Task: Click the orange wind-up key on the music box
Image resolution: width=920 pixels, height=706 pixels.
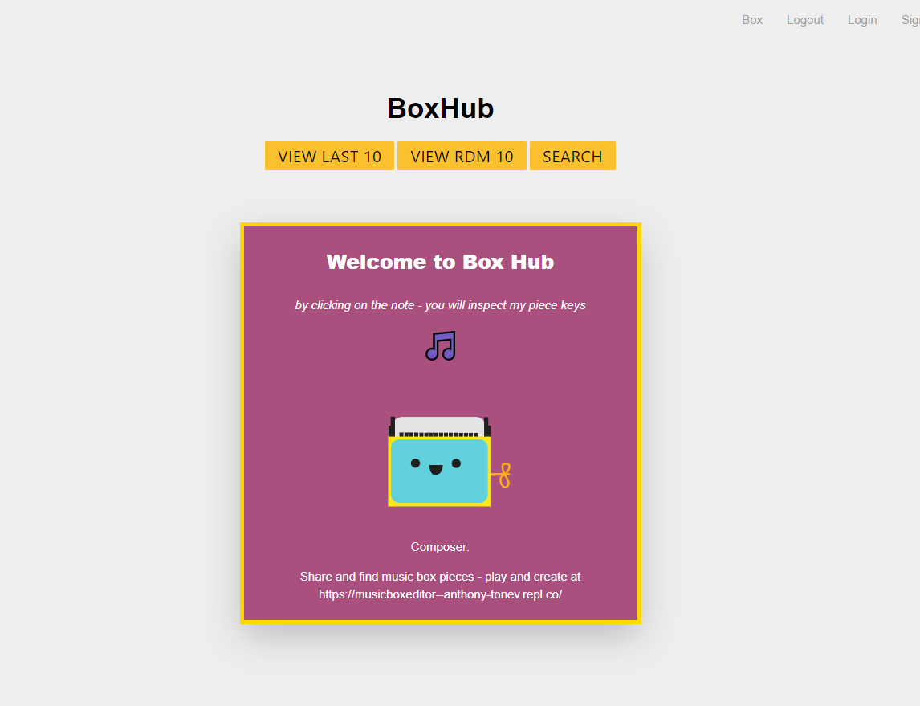Action: pos(502,475)
